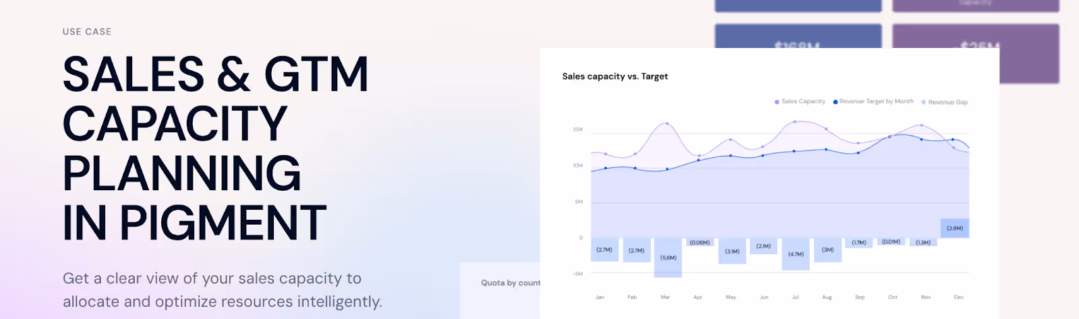Select the November (1.3M) gap bar
Viewport: 1079px width, 319px height.
tap(923, 242)
